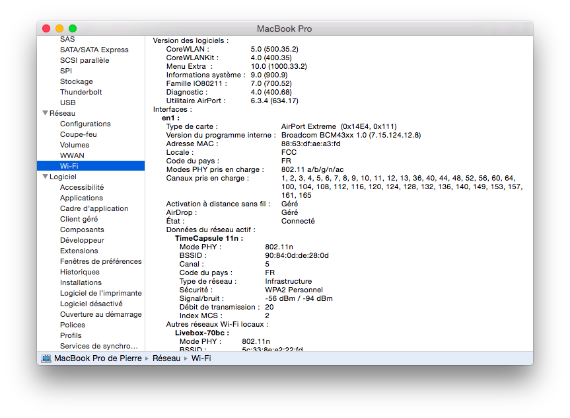The image size is (570, 418).
Task: Open Logiciel de l'imprimante in the sidebar
Action: point(100,293)
